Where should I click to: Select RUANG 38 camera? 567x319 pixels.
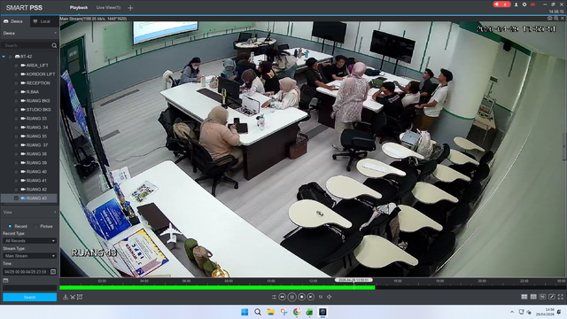[x=36, y=154]
